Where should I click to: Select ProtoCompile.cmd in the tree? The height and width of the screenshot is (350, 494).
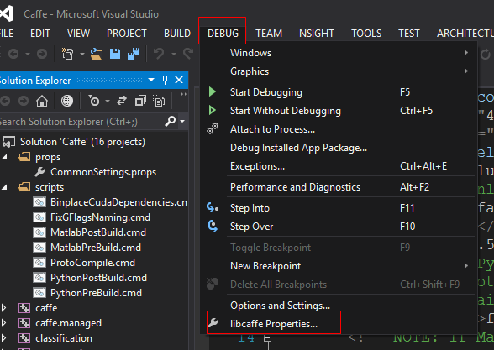pyautogui.click(x=92, y=263)
